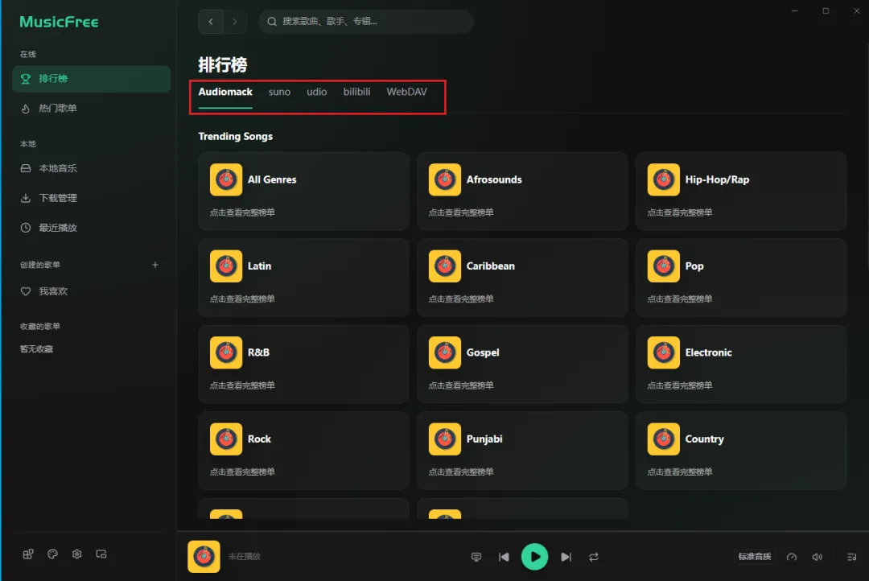Screen dimensions: 869x581
Task: Switch to mini mode window icon
Action: click(101, 554)
